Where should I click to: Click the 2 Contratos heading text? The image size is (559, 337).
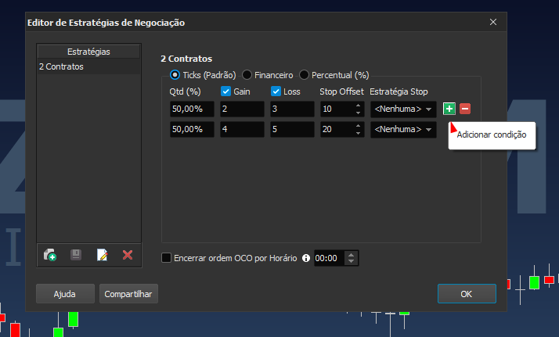click(x=186, y=59)
